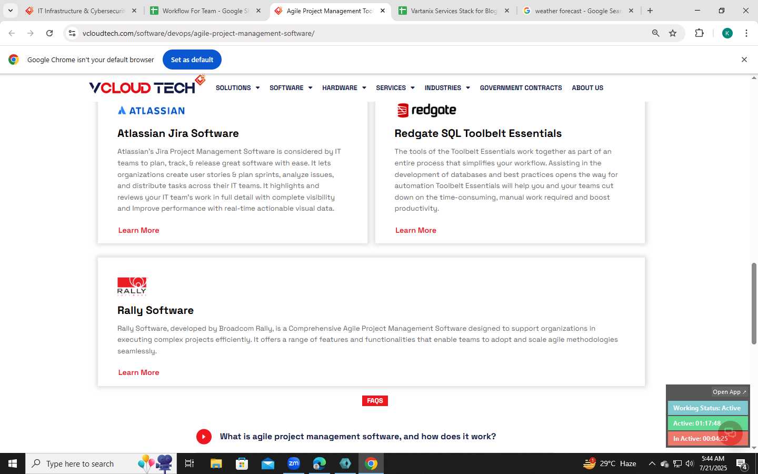Open File Explorer from the taskbar
Screen dimensions: 758x474
tap(216, 463)
